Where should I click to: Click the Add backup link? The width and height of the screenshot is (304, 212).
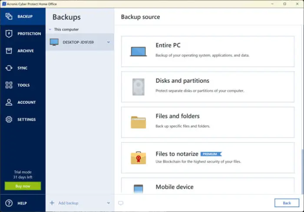[x=68, y=203]
